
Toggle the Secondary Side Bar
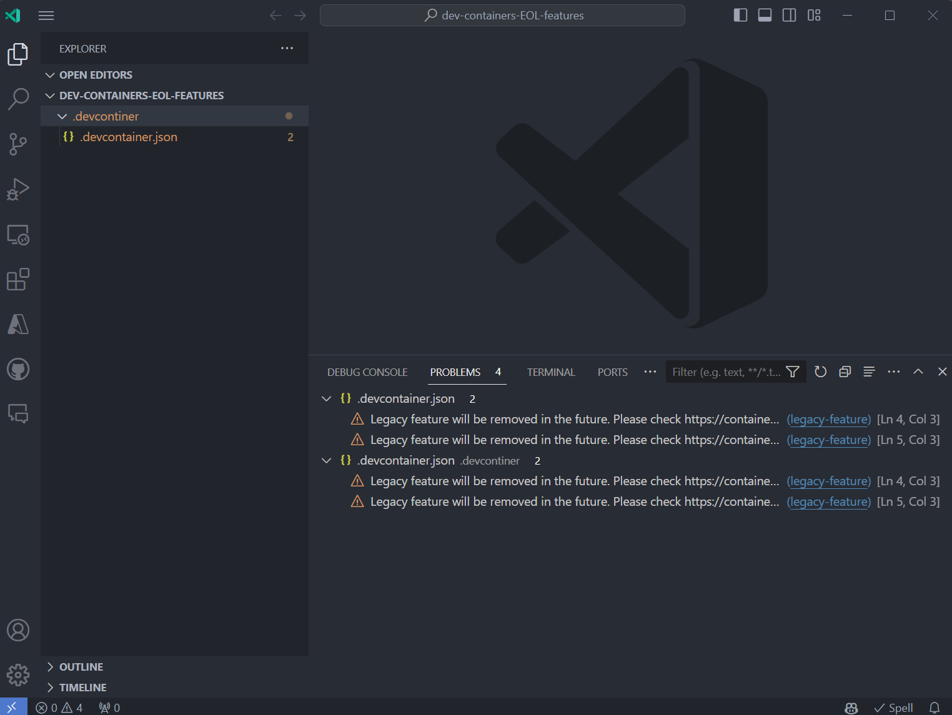tap(789, 15)
